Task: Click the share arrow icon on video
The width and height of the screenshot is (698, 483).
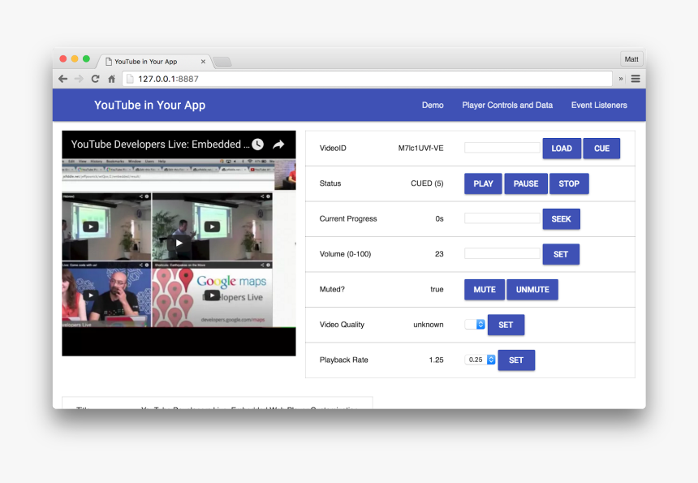Action: pos(278,144)
